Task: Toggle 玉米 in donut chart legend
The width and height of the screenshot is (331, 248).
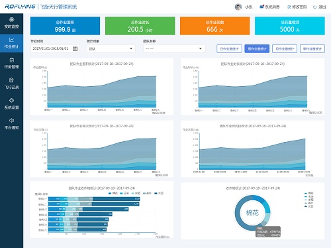Action: click(309, 196)
